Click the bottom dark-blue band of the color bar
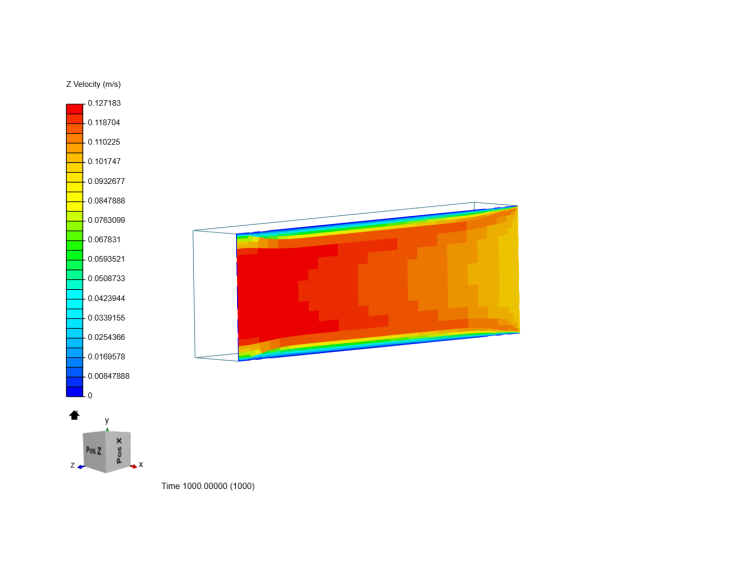The image size is (756, 567). [x=73, y=391]
